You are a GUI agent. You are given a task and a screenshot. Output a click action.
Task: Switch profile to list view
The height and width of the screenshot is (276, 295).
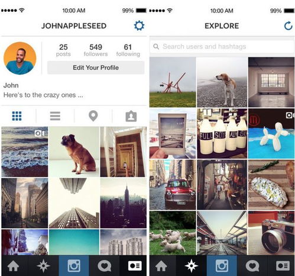pyautogui.click(x=55, y=116)
